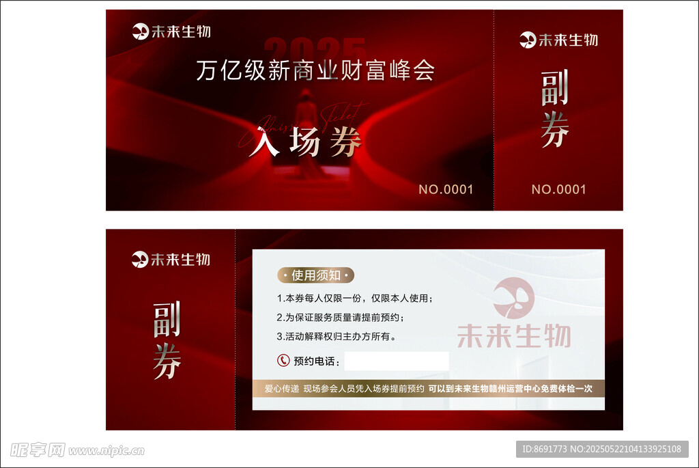699x468 pixels.
Task: Click the gold banner text starting 爱心传递
Action: click(429, 389)
